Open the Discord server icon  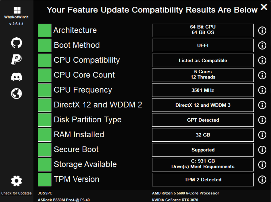17,76
